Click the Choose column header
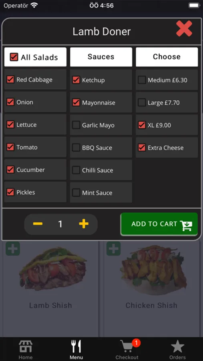Viewport: 203px width, 361px height. (x=167, y=57)
